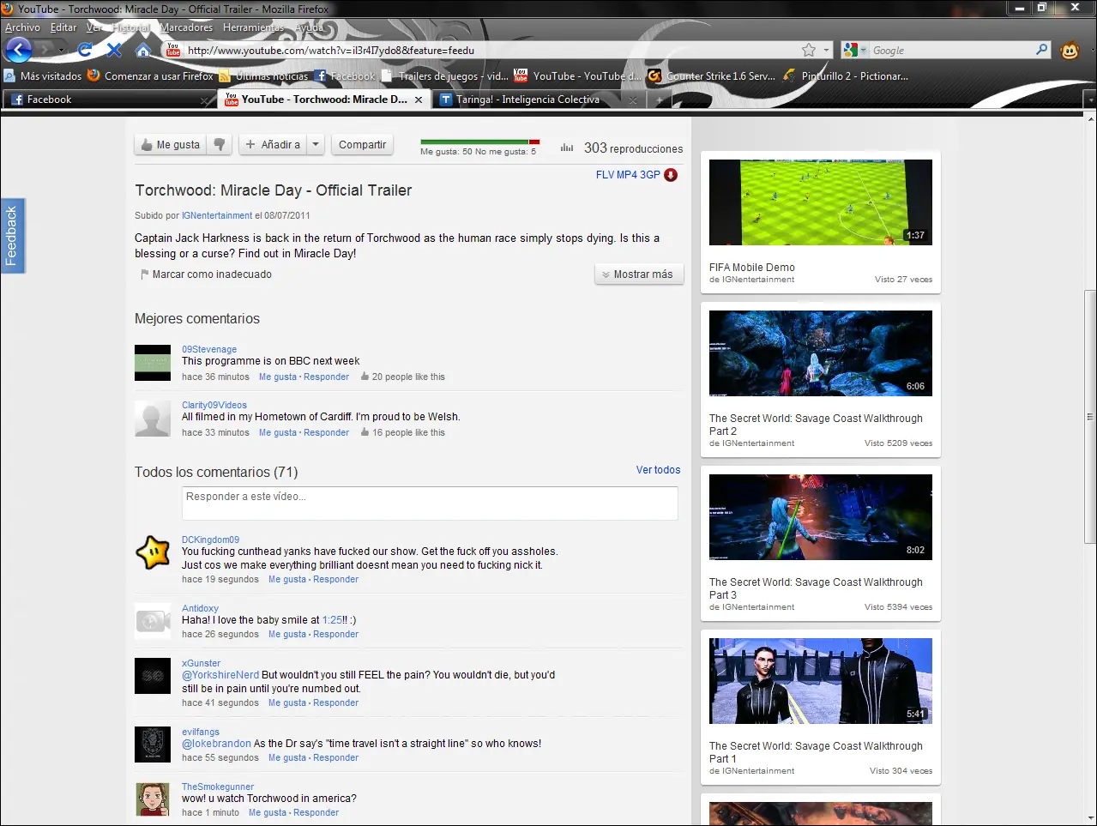
Task: Reload the page using the refresh icon
Action: pos(84,50)
